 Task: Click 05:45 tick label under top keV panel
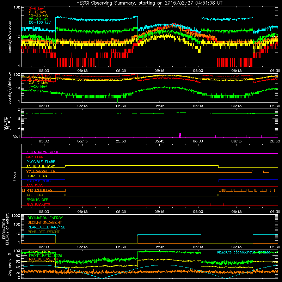[x=159, y=71]
